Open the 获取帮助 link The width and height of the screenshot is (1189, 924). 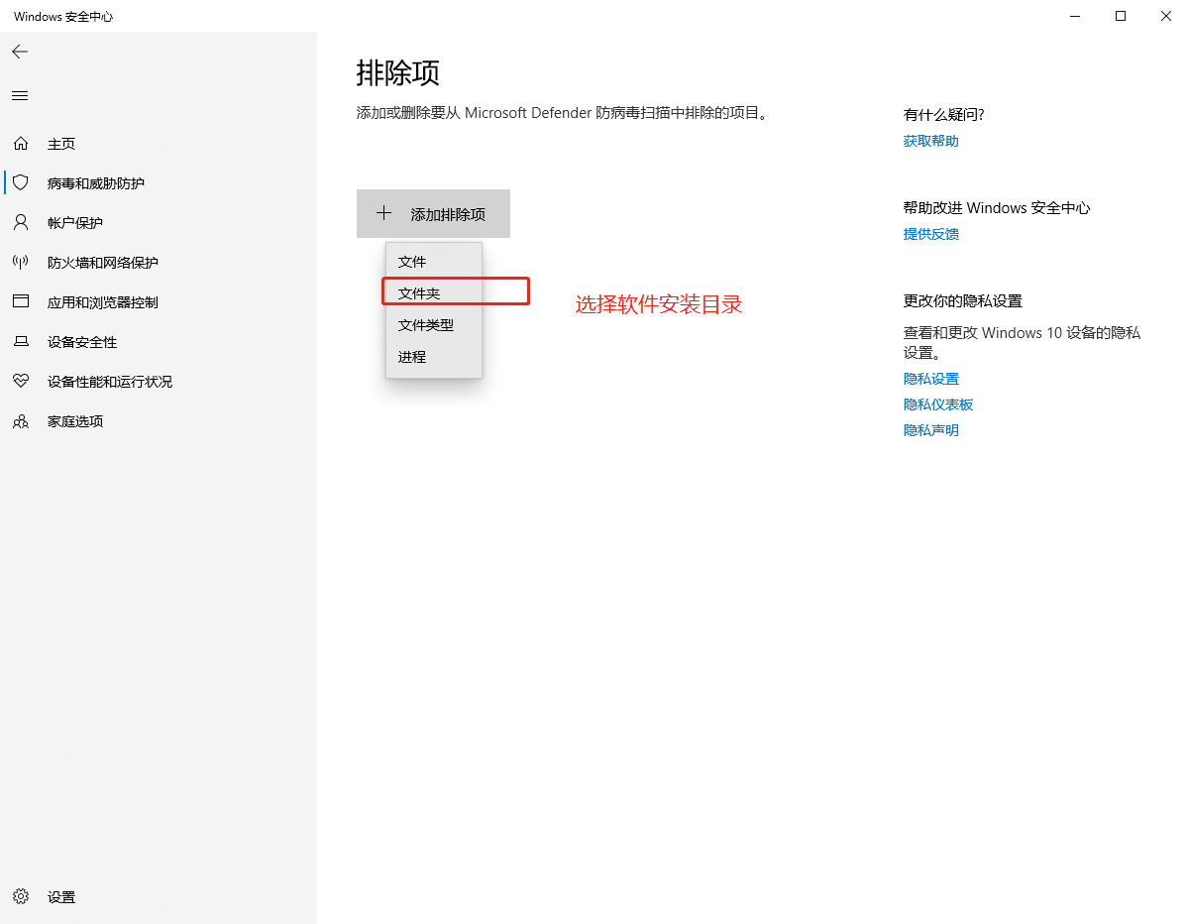tap(931, 141)
